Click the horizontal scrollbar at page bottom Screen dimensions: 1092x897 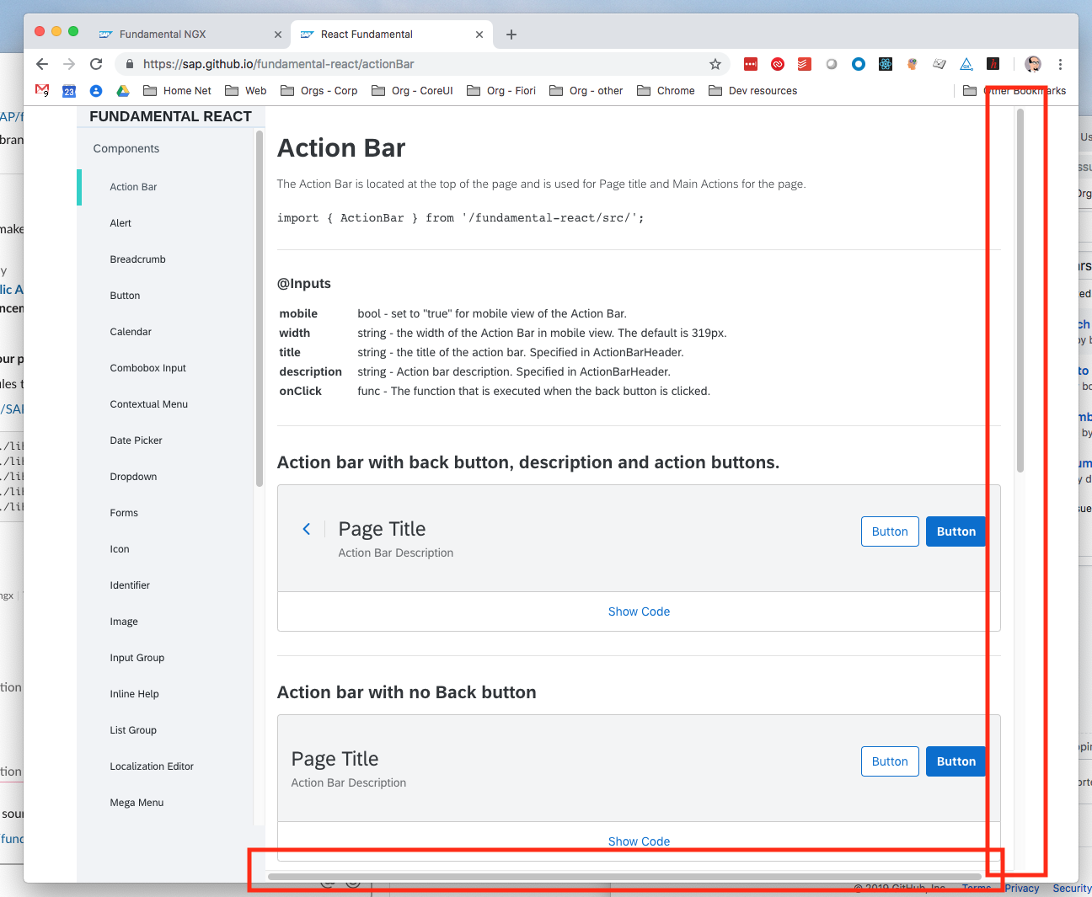(x=624, y=877)
